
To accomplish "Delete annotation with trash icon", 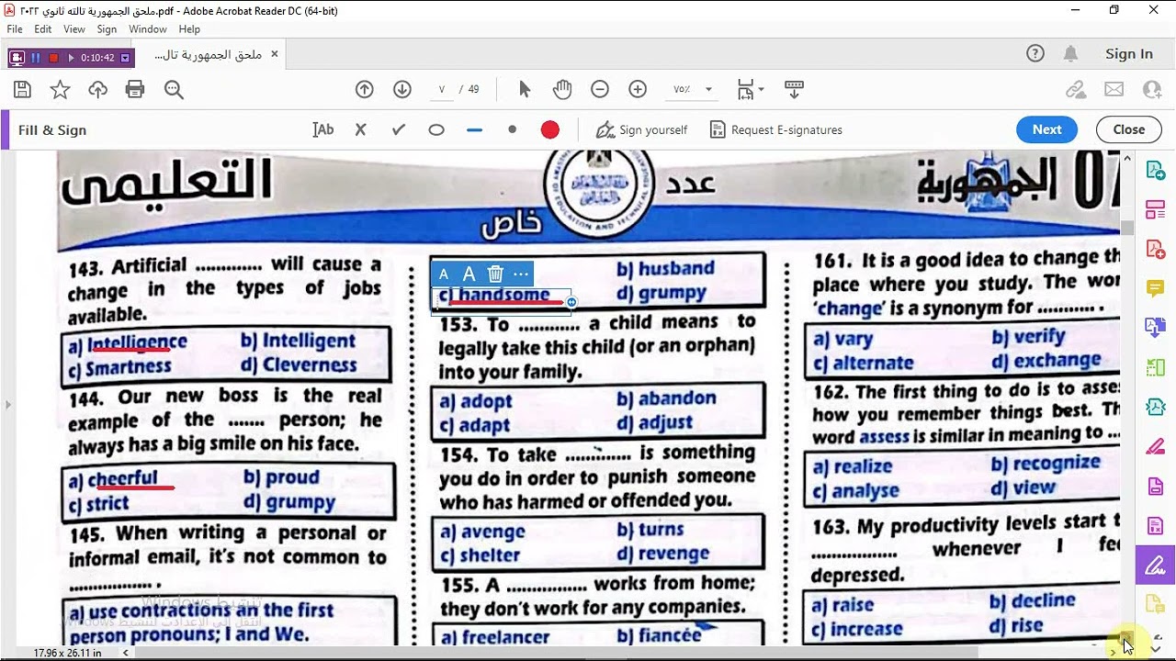I will (x=495, y=274).
